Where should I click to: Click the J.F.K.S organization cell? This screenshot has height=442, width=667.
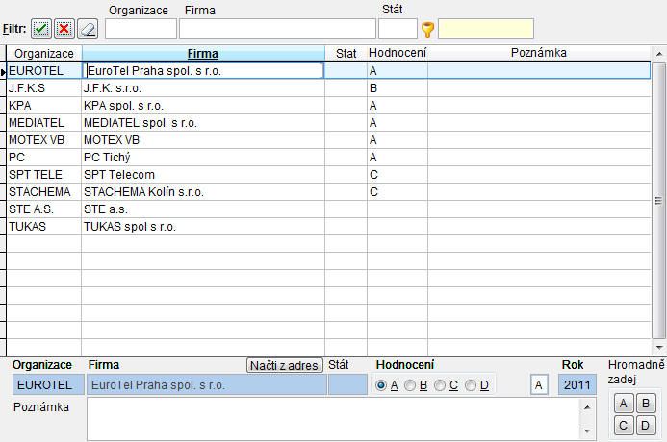(x=44, y=88)
